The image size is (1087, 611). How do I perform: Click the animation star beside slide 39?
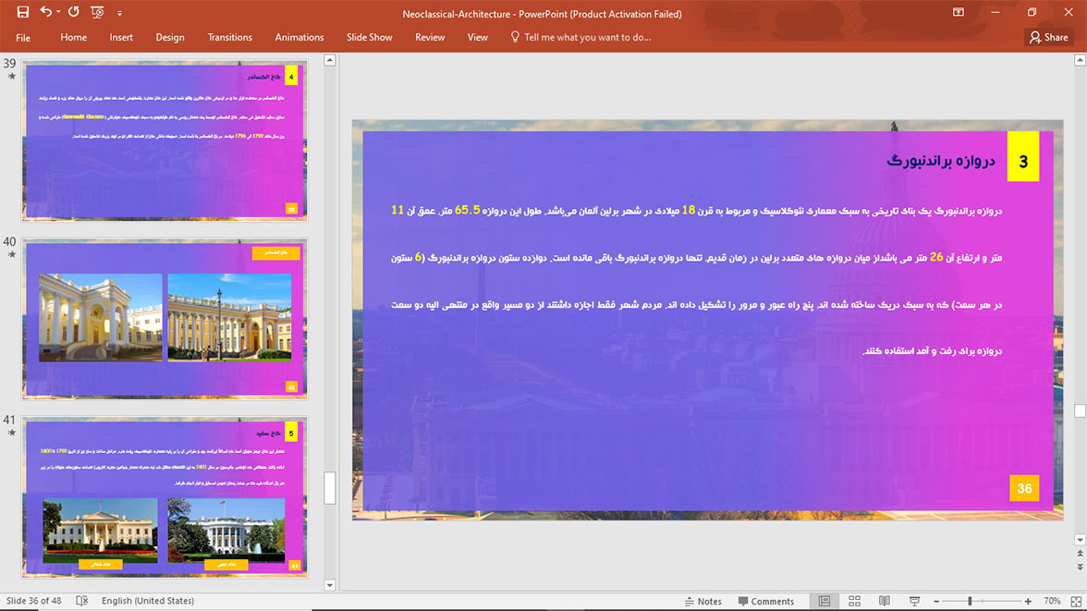point(11,77)
